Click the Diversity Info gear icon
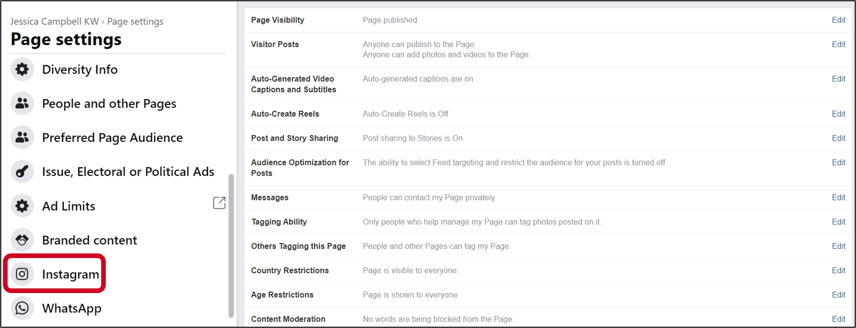Viewport: 856px width, 328px height. [x=22, y=69]
